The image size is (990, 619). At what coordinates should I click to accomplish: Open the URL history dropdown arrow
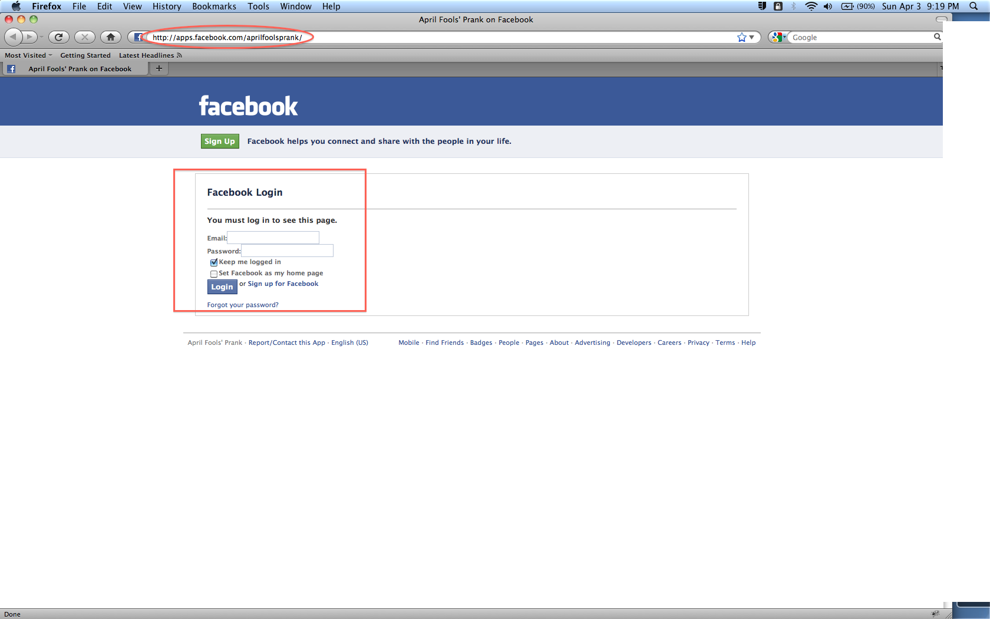[x=751, y=37]
